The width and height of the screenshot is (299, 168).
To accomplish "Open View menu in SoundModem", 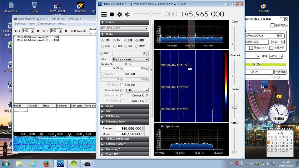I will click(32, 24).
